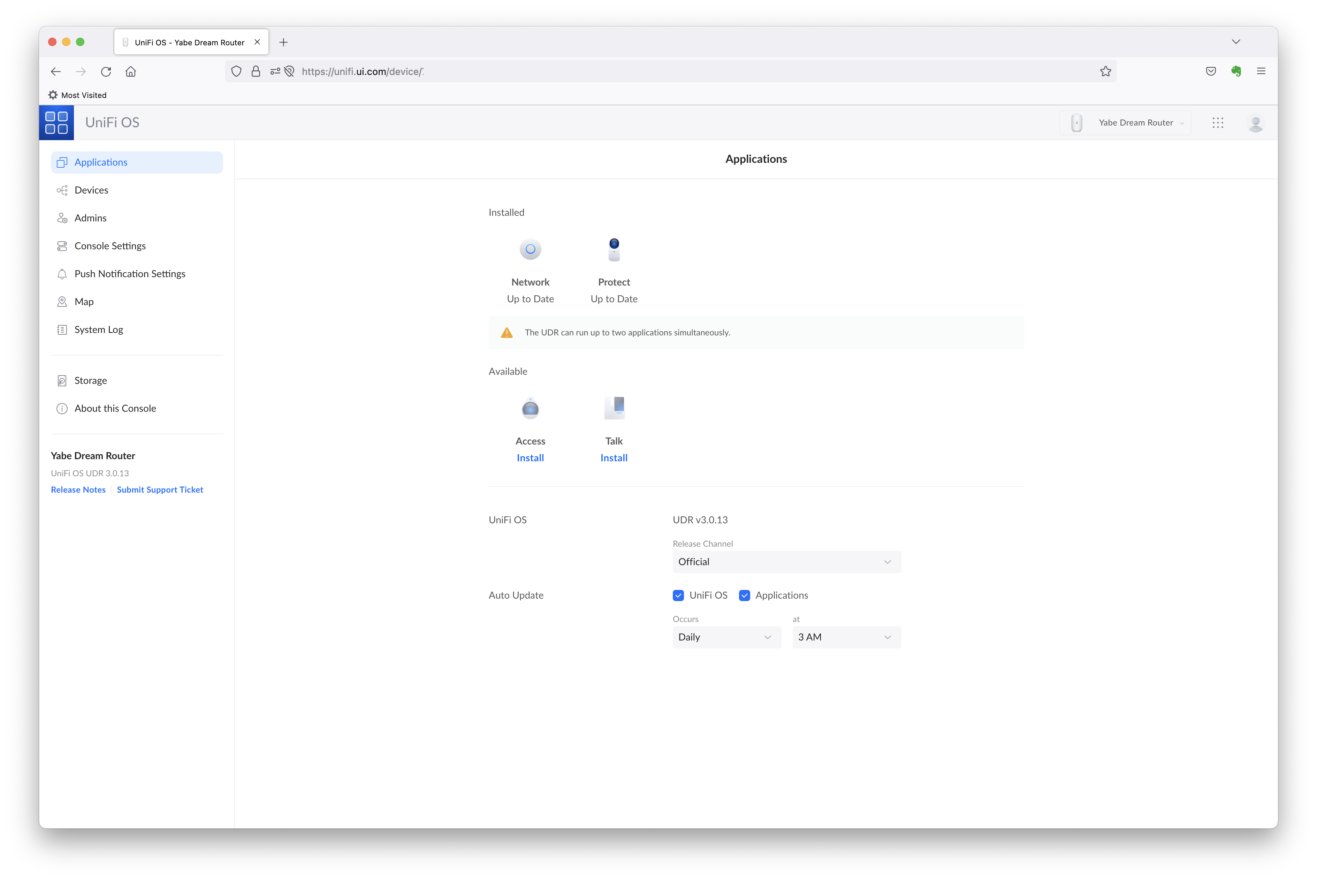Screen dimensions: 1317x880
Task: Click the UDR v3.0.13 version text
Action: click(700, 520)
